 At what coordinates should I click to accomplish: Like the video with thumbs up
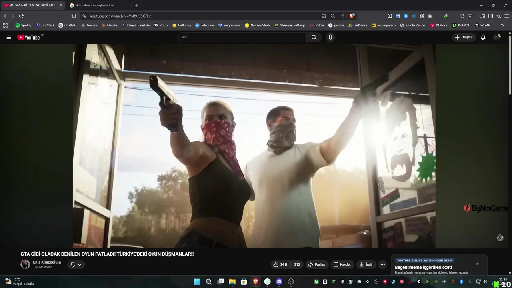tap(280, 264)
